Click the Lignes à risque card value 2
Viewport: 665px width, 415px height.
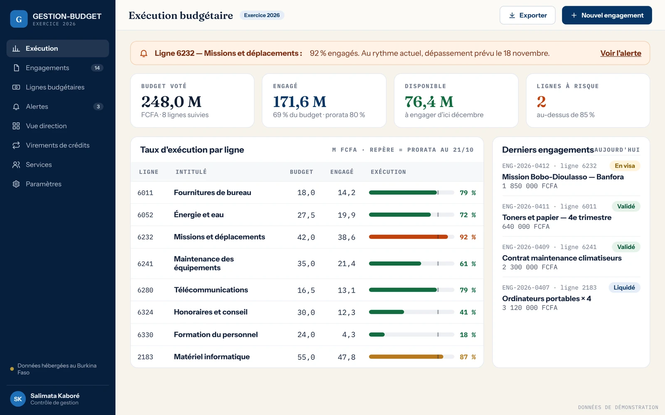point(541,102)
